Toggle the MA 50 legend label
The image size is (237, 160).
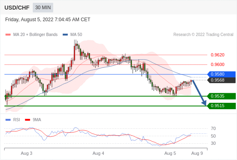[76, 35]
